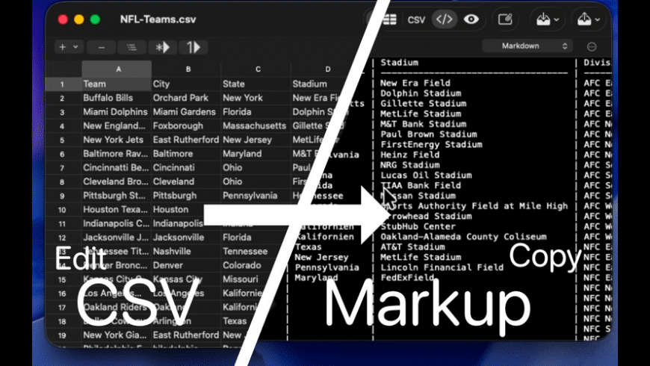Select row number 19 header
The image size is (650, 366).
point(62,335)
